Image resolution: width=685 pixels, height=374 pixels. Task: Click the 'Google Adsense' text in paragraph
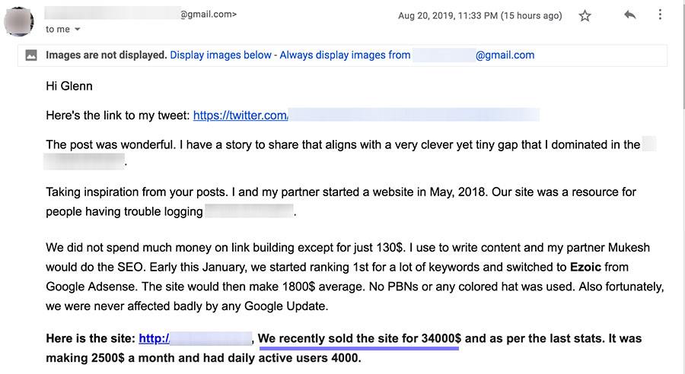pos(92,287)
